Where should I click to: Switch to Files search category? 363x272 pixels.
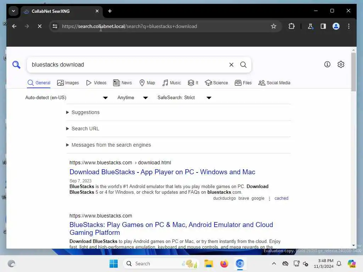click(x=243, y=83)
